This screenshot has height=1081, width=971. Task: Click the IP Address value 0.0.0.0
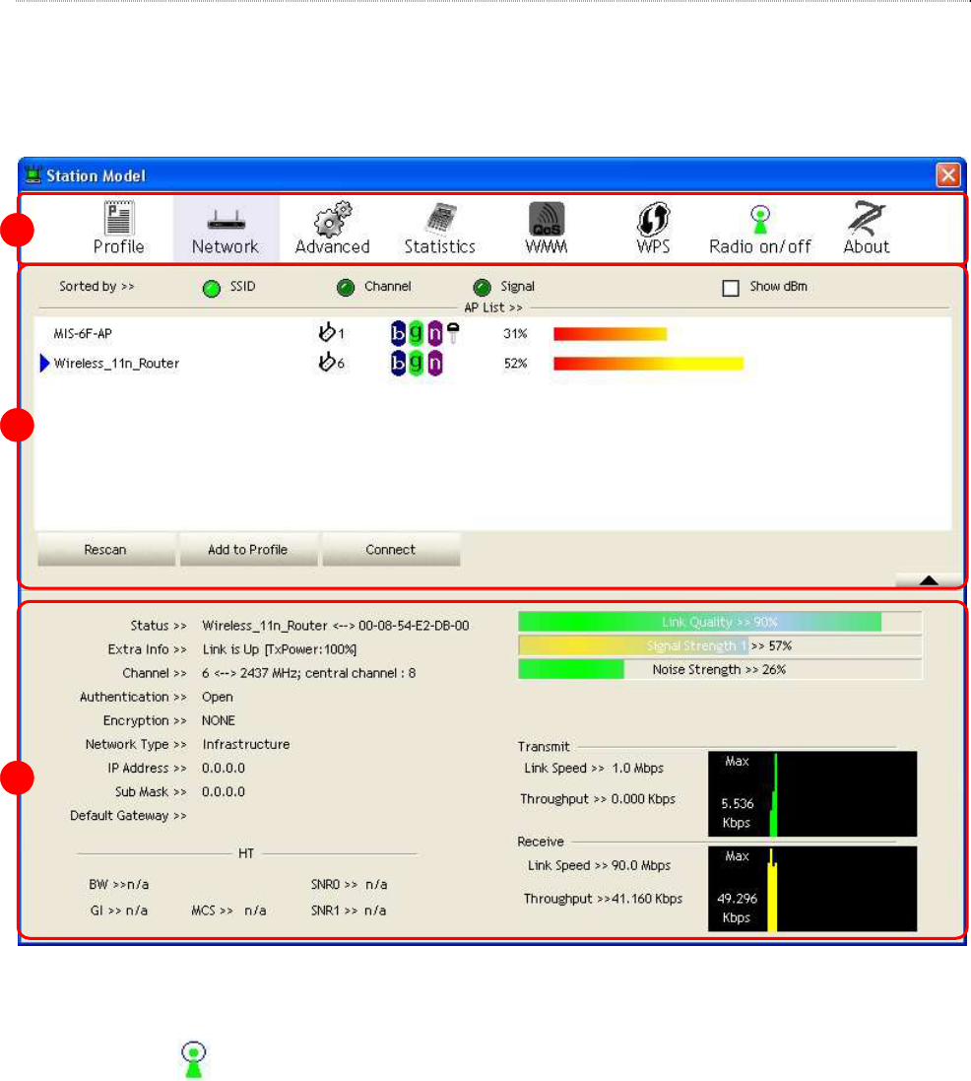(x=224, y=768)
